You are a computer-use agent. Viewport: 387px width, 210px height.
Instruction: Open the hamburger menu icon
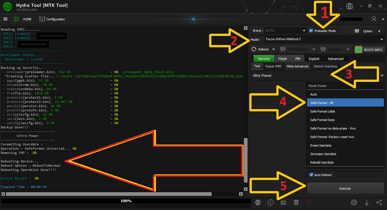click(x=5, y=19)
